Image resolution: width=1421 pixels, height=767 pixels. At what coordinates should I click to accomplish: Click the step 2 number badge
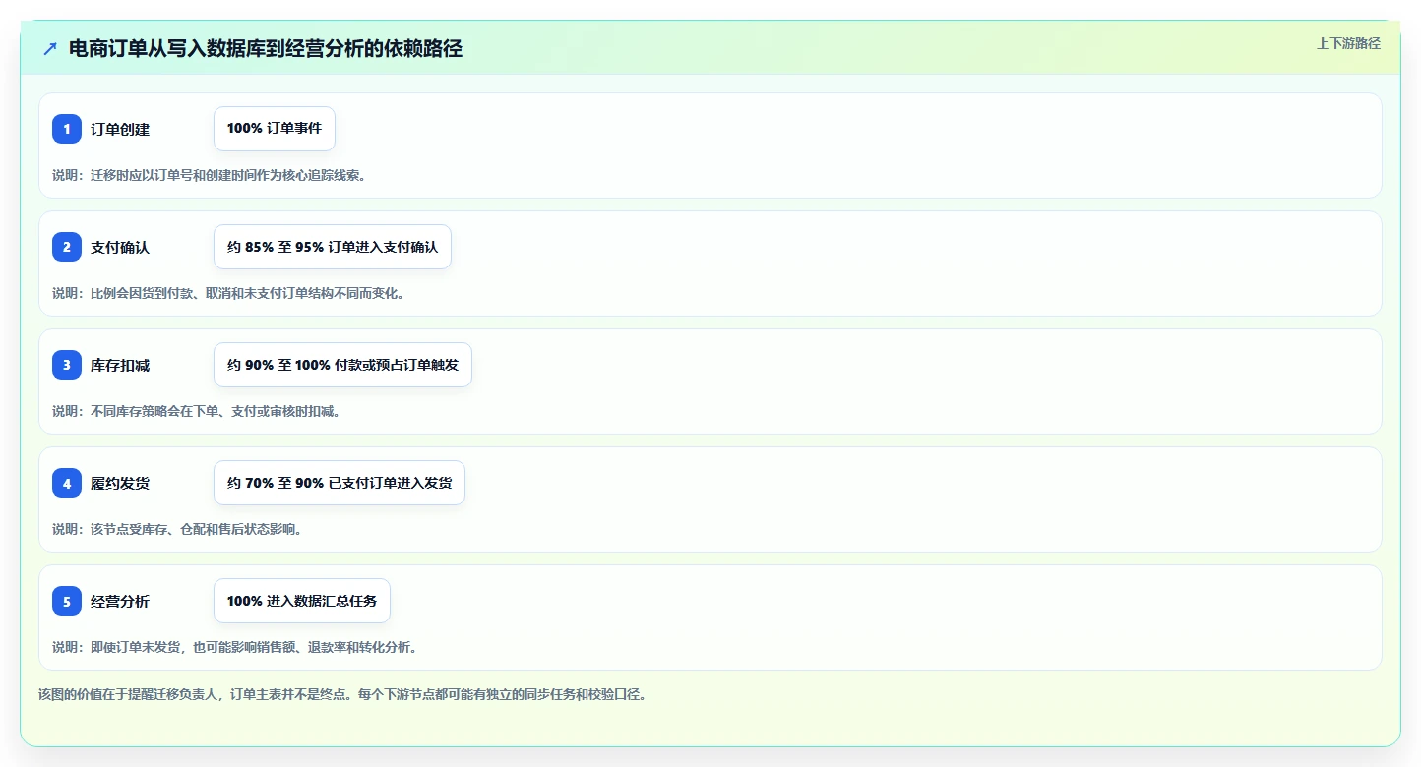pos(67,247)
